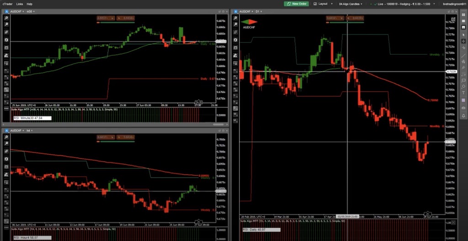468x241 pixels.
Task: Click the pop-out edit icon on D1 chart
Action: tap(453, 19)
